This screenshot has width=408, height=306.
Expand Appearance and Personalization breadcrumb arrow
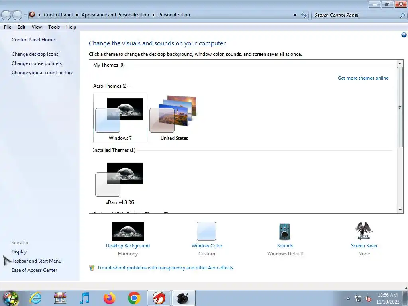coord(153,15)
